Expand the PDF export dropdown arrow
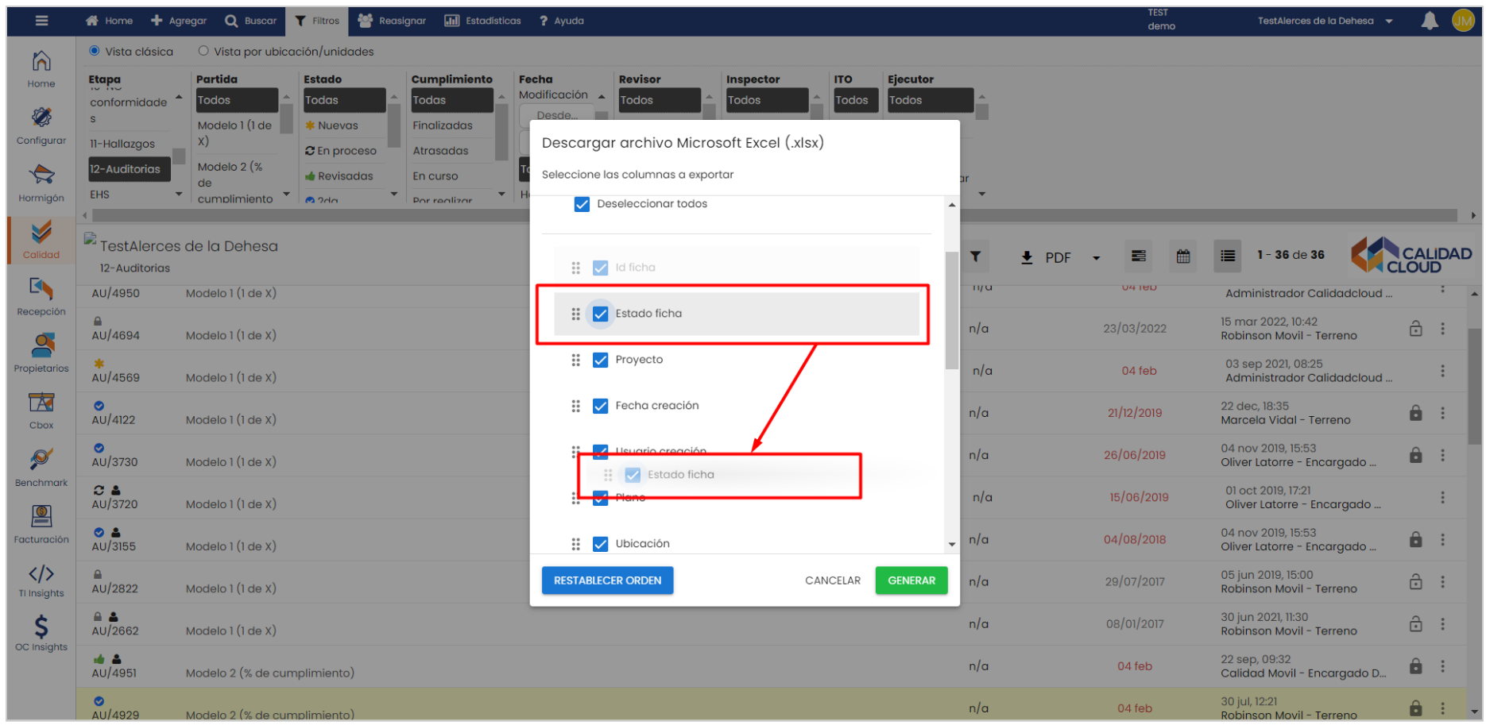 pyautogui.click(x=1096, y=258)
